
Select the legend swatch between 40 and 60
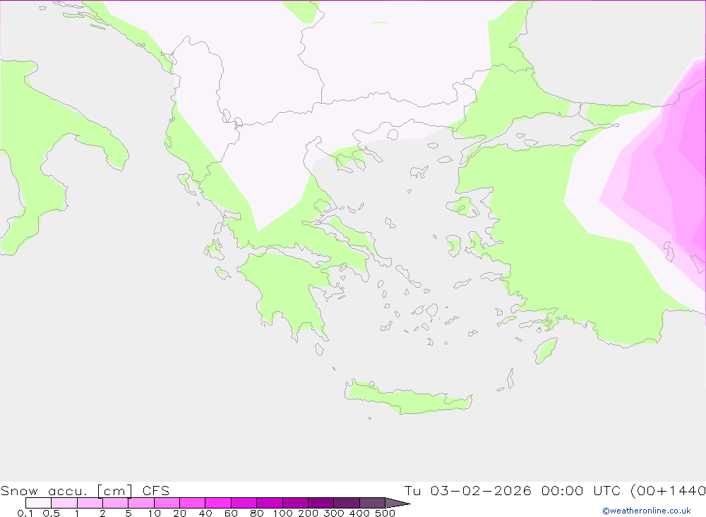pyautogui.click(x=218, y=503)
